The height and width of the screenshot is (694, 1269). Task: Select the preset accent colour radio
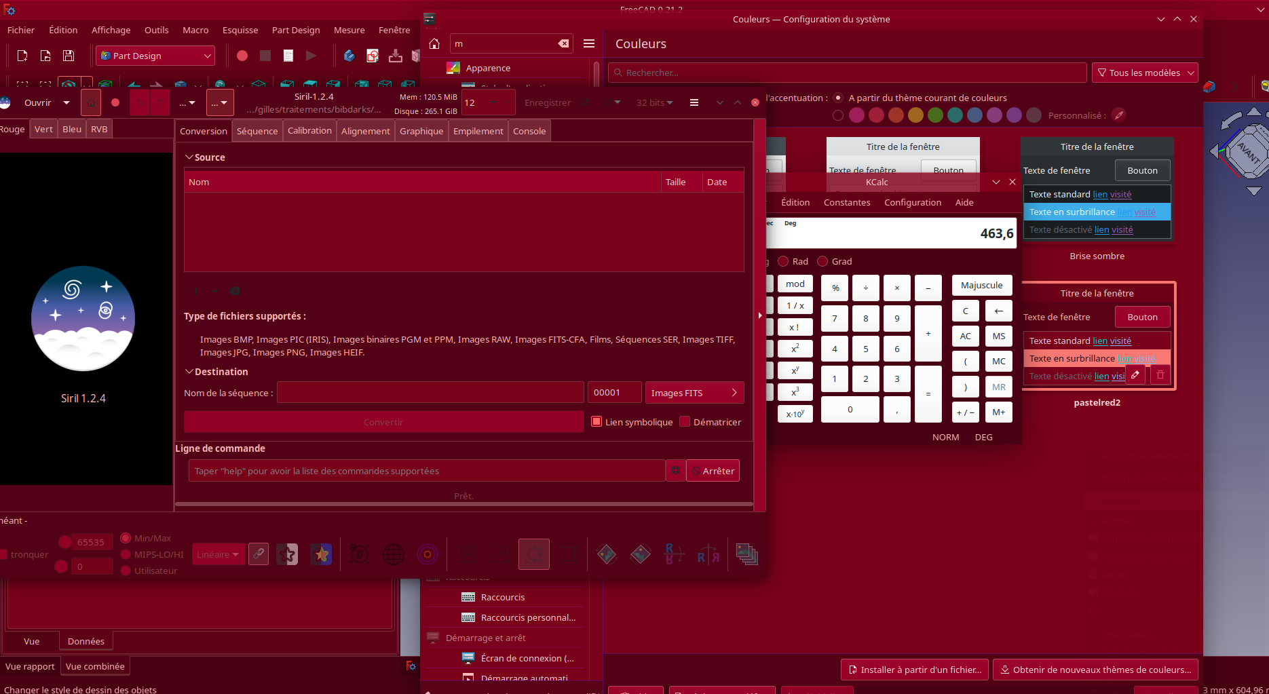(838, 115)
